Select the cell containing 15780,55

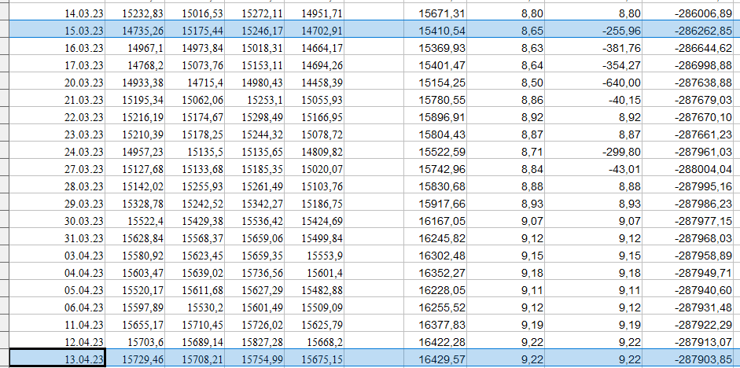tap(442, 100)
